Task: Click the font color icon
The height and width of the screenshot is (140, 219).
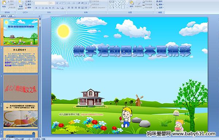Action: [62, 8]
